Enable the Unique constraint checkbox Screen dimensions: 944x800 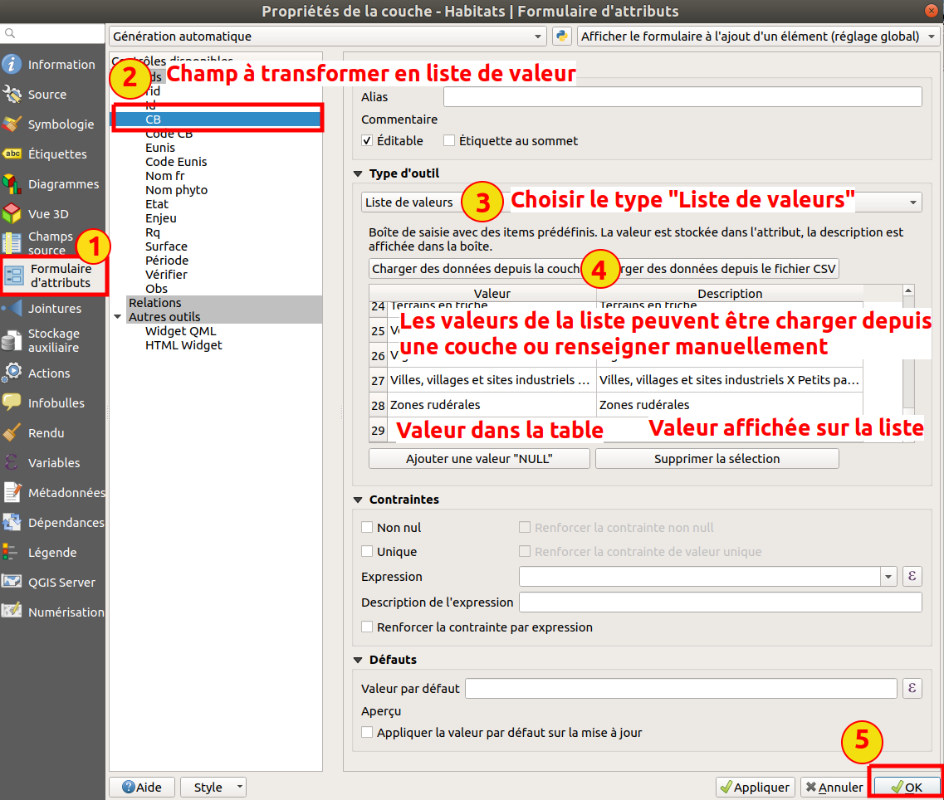pyautogui.click(x=367, y=551)
